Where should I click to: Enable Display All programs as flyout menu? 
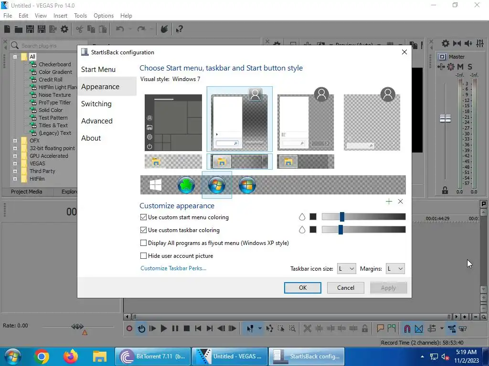[143, 243]
